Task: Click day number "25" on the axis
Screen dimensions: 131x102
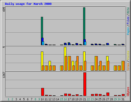Action: coord(100,99)
